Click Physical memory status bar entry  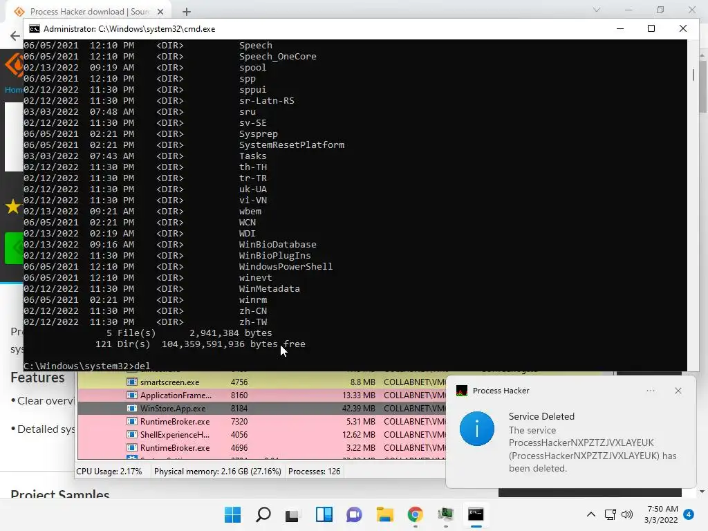[217, 472]
